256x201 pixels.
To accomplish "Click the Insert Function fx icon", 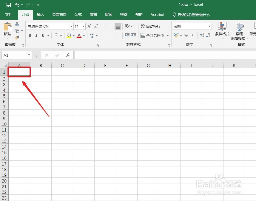I will point(68,55).
